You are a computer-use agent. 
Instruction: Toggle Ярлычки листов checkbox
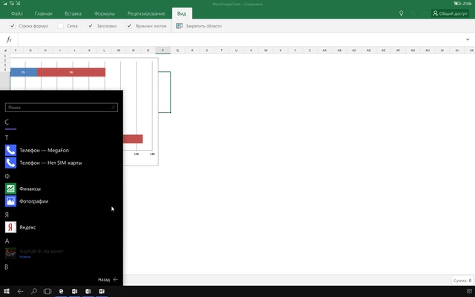[x=129, y=26]
